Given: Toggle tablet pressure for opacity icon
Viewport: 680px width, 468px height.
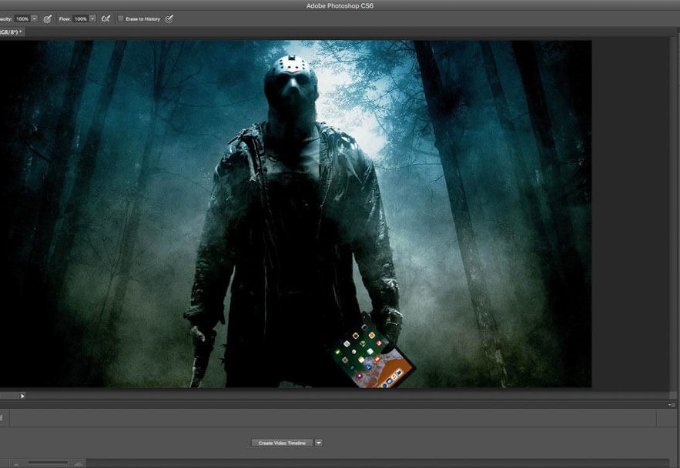Looking at the screenshot, I should click(47, 18).
